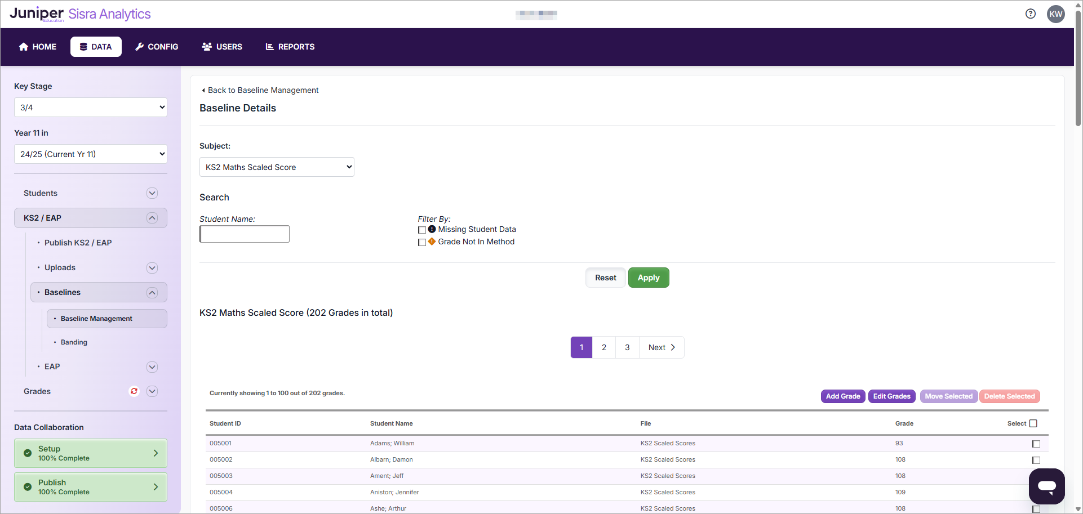1083x514 pixels.
Task: Tick the Grade Not In Method checkbox
Action: point(422,242)
